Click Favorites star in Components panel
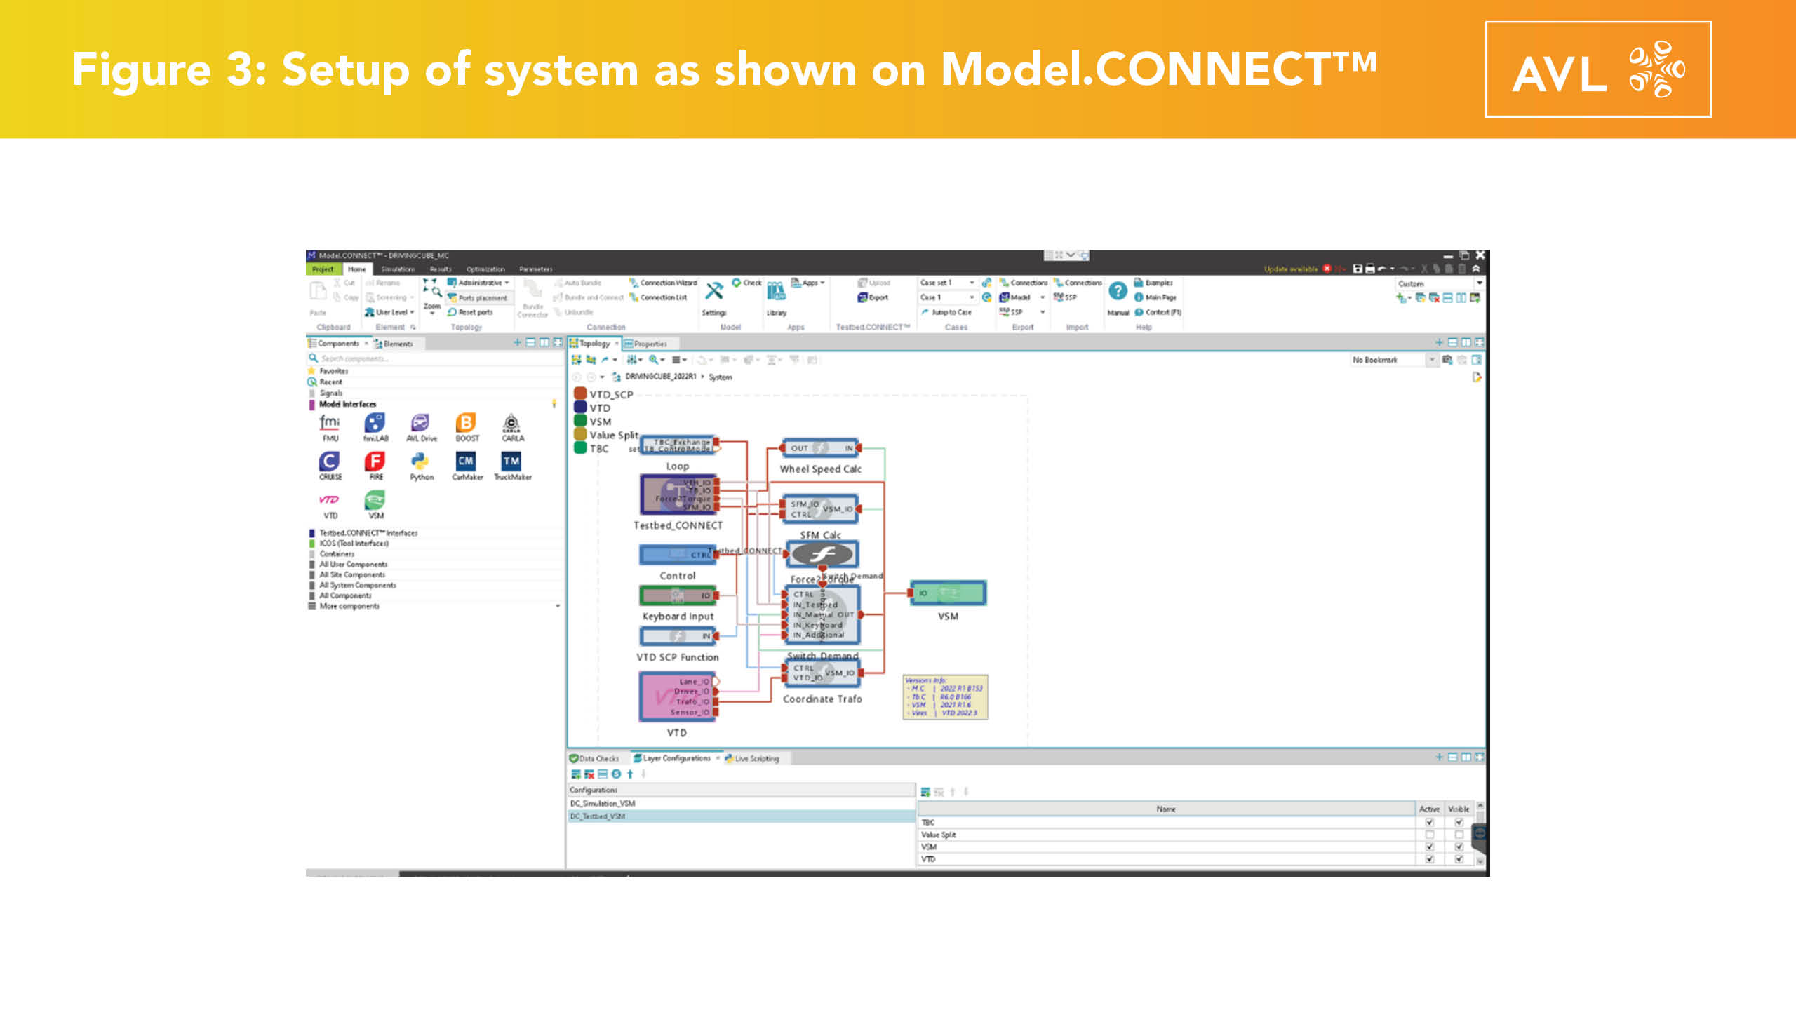Viewport: 1796px width, 1010px height. click(x=312, y=371)
